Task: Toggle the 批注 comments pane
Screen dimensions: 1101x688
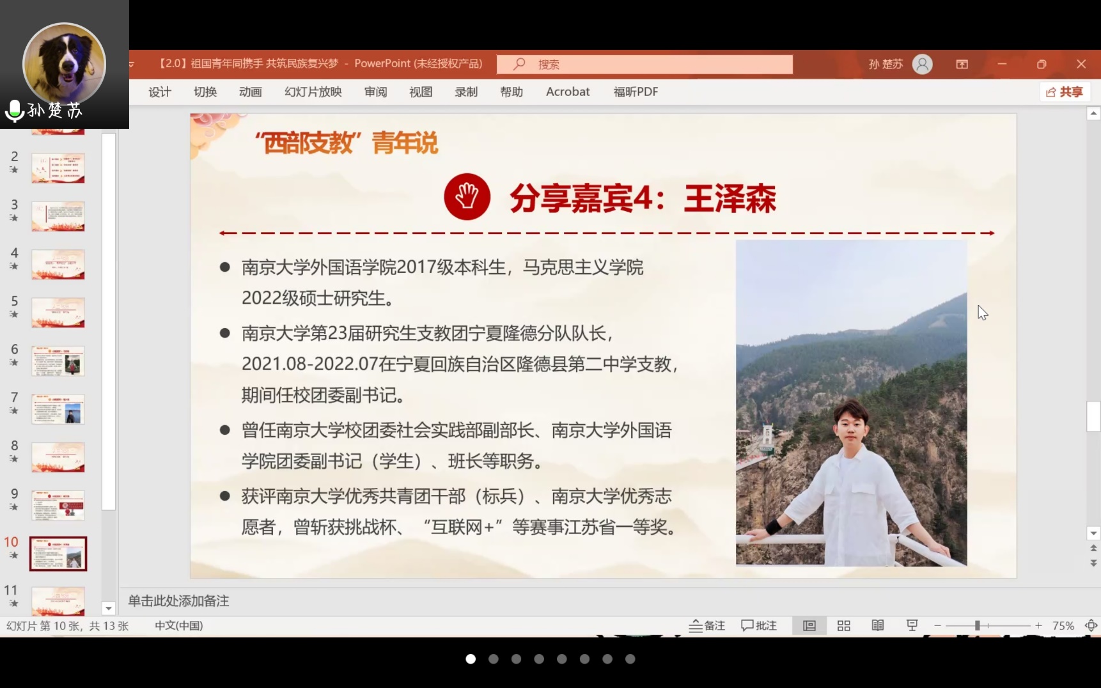Action: [759, 625]
